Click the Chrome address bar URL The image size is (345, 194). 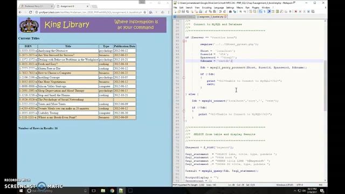(x=90, y=12)
